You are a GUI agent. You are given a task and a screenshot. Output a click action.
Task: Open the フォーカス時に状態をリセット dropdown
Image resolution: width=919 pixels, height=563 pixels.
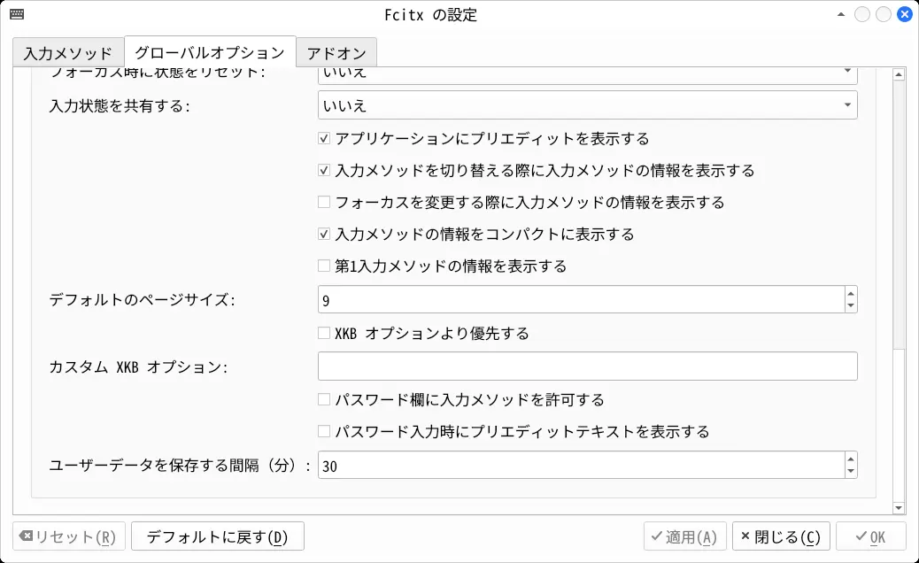587,74
